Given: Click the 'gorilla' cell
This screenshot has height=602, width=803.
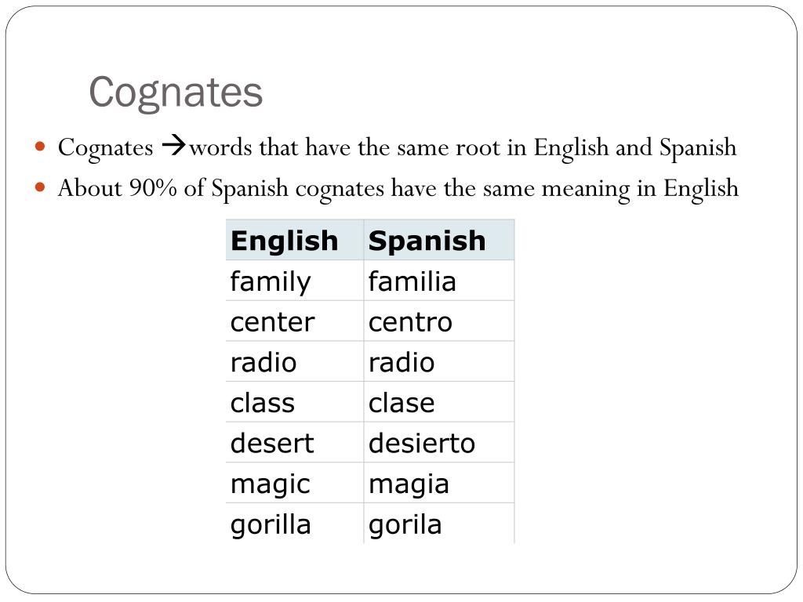Looking at the screenshot, I should click(295, 523).
